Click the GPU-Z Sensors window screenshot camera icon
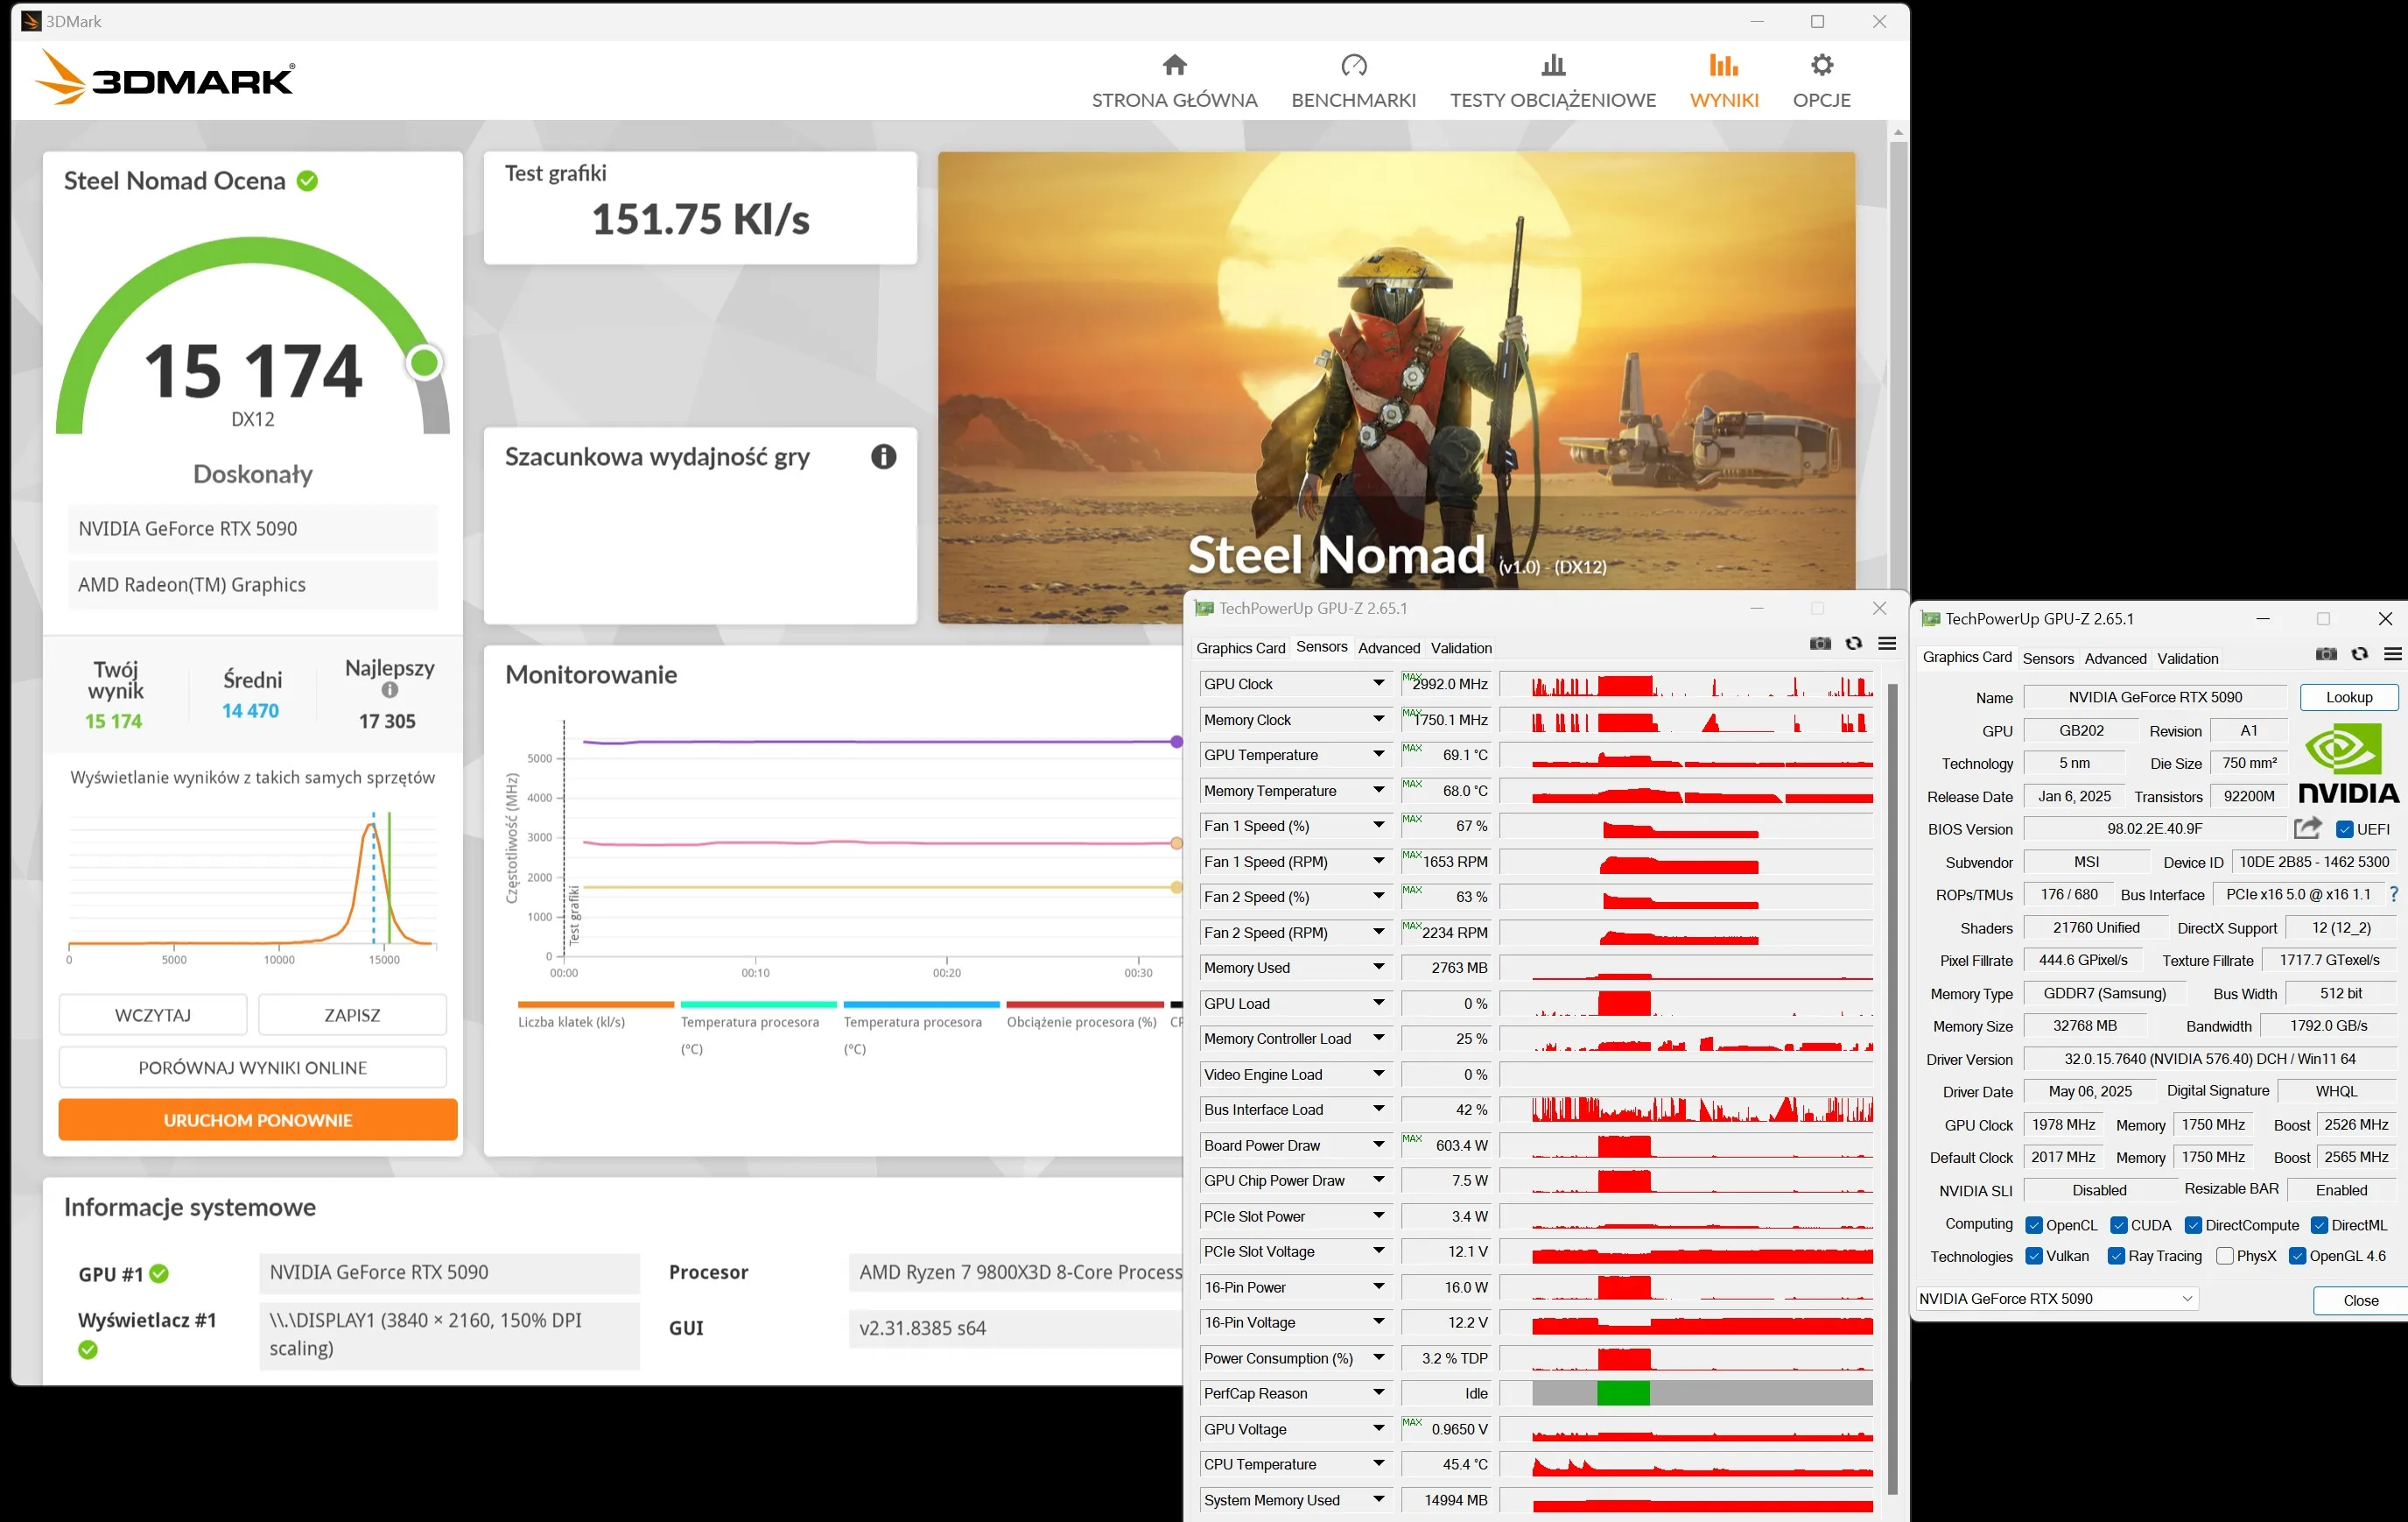The height and width of the screenshot is (1522, 2408). [1820, 644]
